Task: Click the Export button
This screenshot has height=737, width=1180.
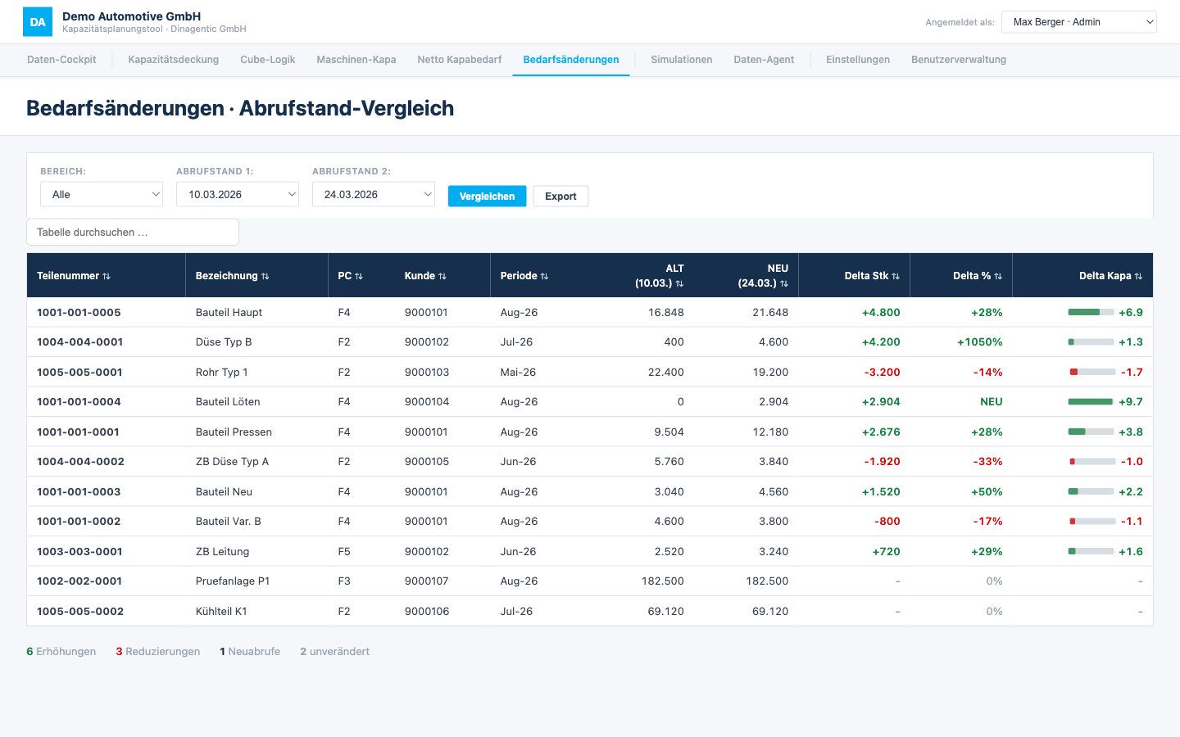Action: tap(560, 197)
